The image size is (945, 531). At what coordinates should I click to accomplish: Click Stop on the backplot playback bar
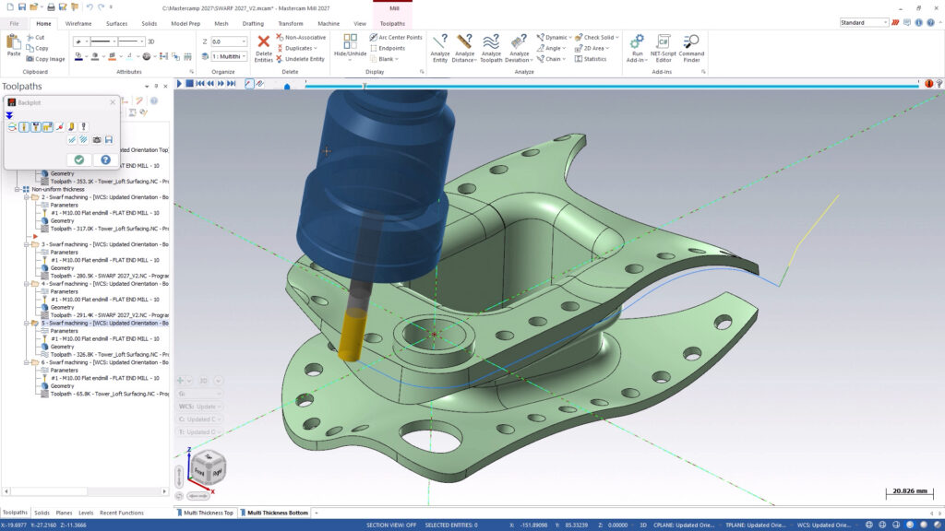tap(189, 84)
